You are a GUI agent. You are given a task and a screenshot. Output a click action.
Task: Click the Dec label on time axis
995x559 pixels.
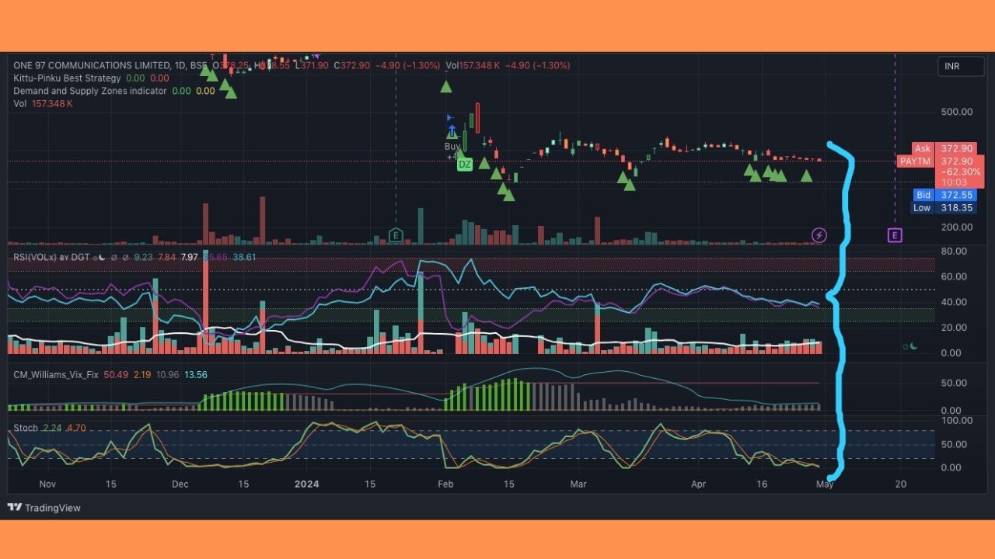coord(180,484)
